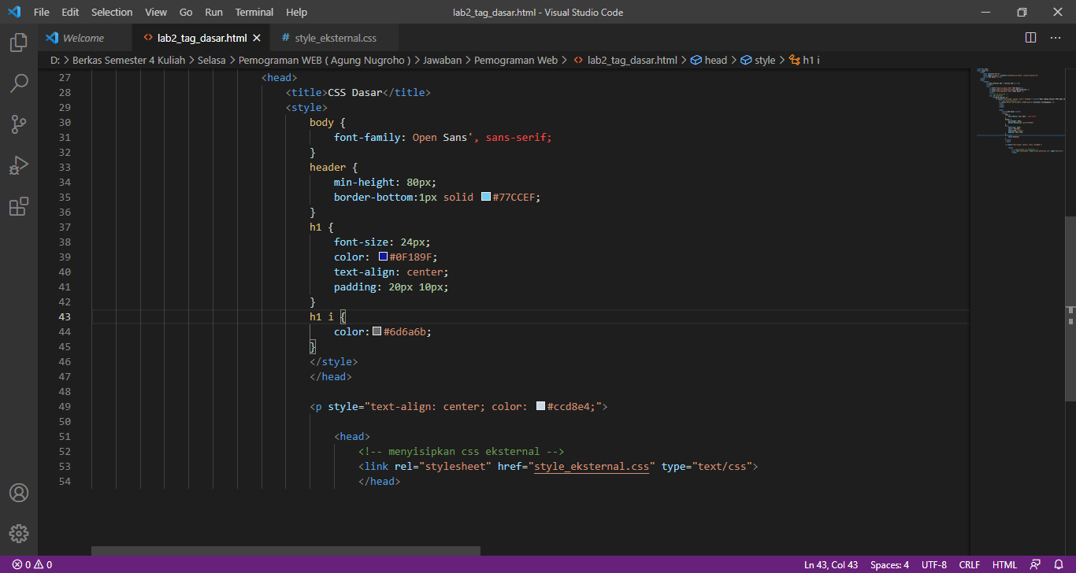Viewport: 1076px width, 573px height.
Task: Click UTF-8 encoding in status bar
Action: click(x=933, y=564)
